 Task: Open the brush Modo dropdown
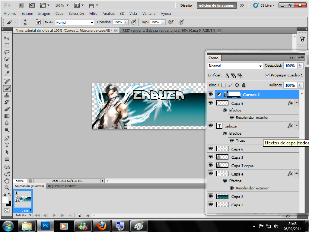[x=75, y=22]
